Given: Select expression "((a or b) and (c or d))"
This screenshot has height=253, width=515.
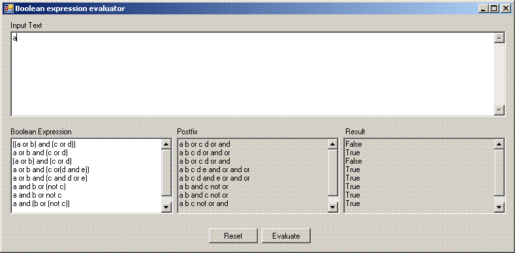Looking at the screenshot, I should coord(44,144).
